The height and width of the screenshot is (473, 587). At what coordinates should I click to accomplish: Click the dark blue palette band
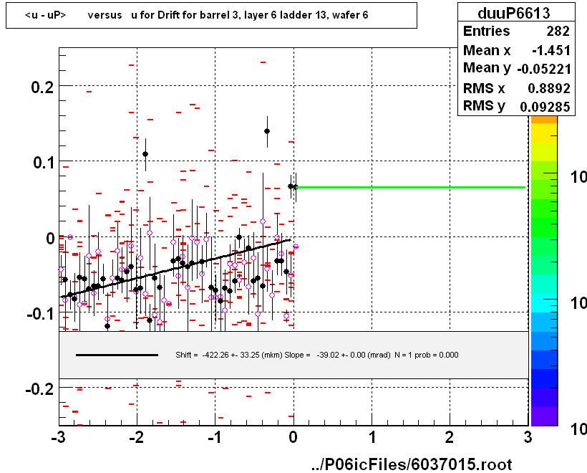pyautogui.click(x=544, y=378)
